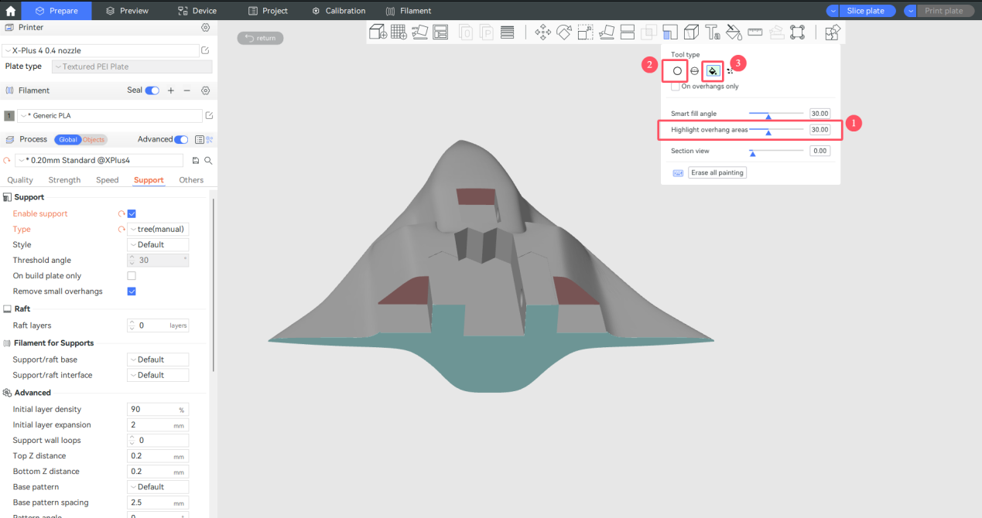Click the Slice plate button
Screen dimensions: 982x518
pos(866,10)
